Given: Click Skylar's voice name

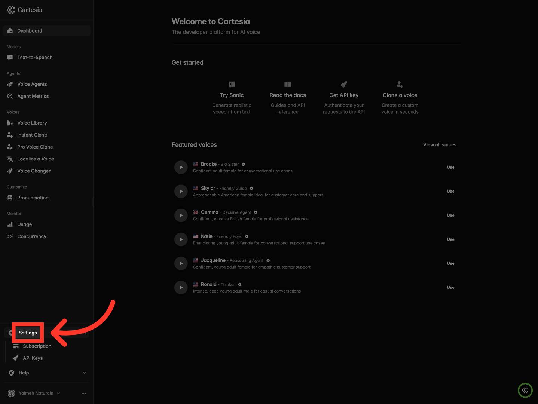Looking at the screenshot, I should tap(208, 188).
